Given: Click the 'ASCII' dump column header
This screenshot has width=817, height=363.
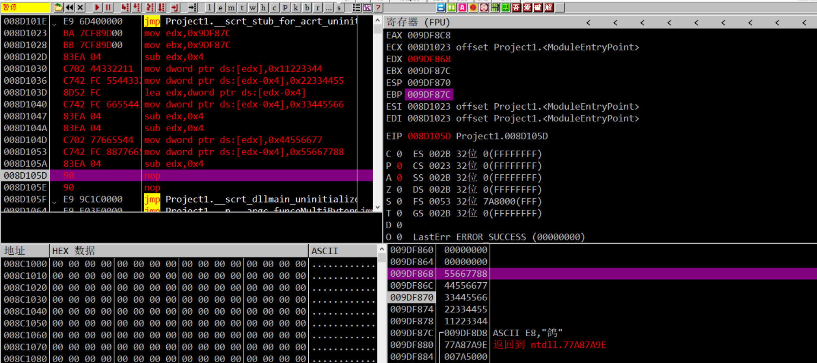Looking at the screenshot, I should click(343, 251).
